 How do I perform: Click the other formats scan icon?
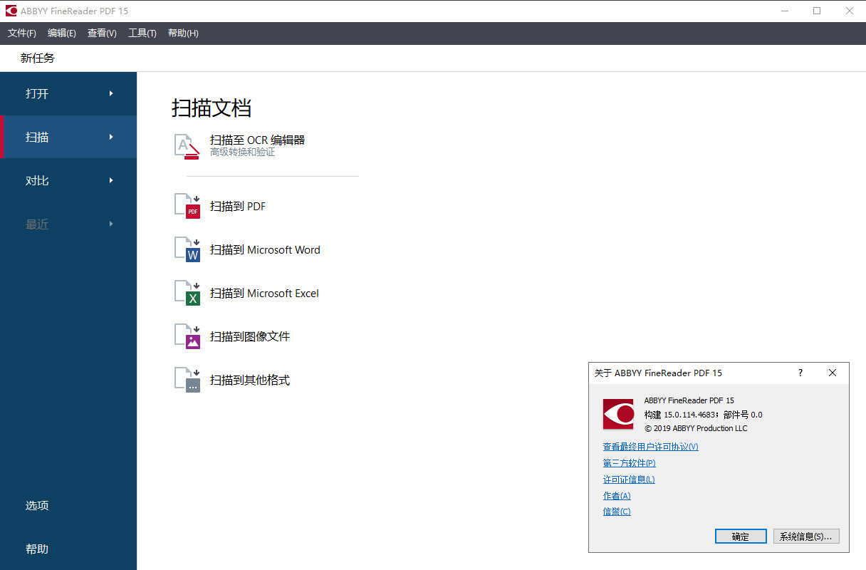[187, 380]
